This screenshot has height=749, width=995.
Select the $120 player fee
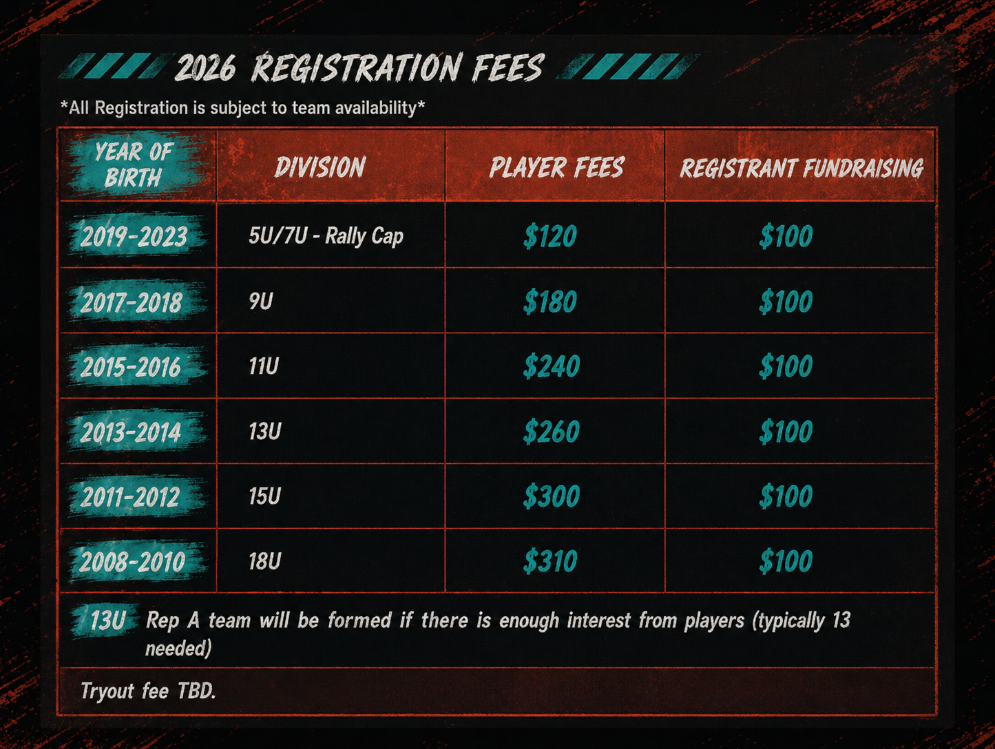[549, 236]
